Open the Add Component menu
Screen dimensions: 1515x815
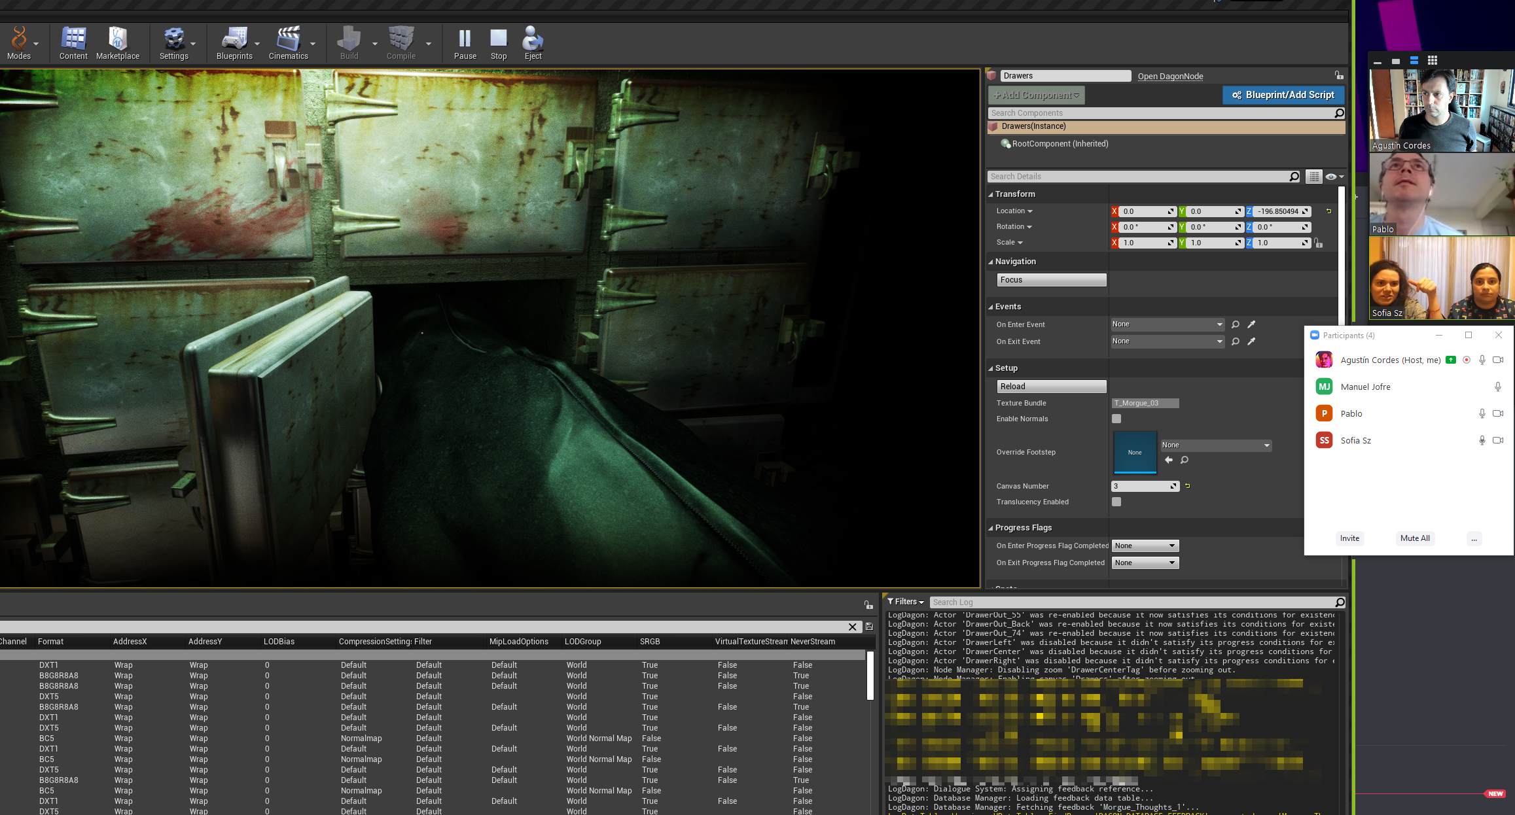tap(1037, 95)
